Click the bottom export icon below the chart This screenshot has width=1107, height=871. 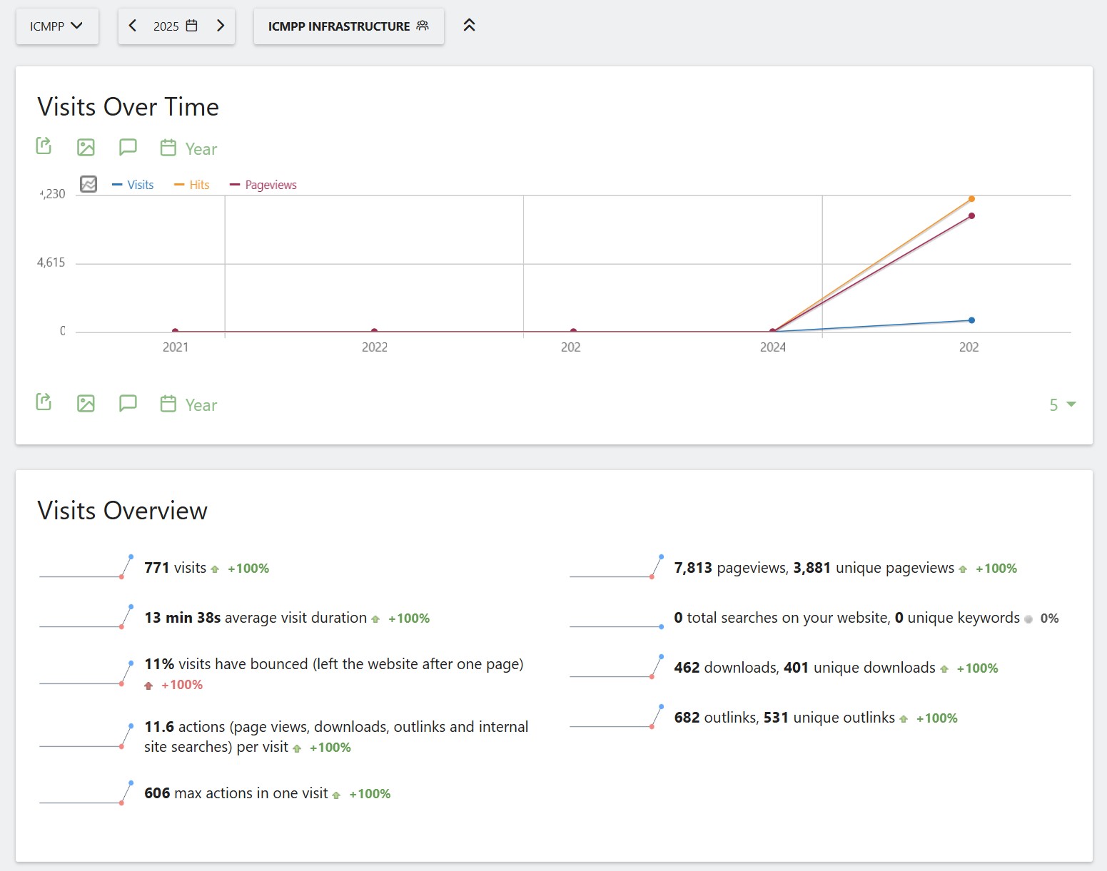pos(44,402)
